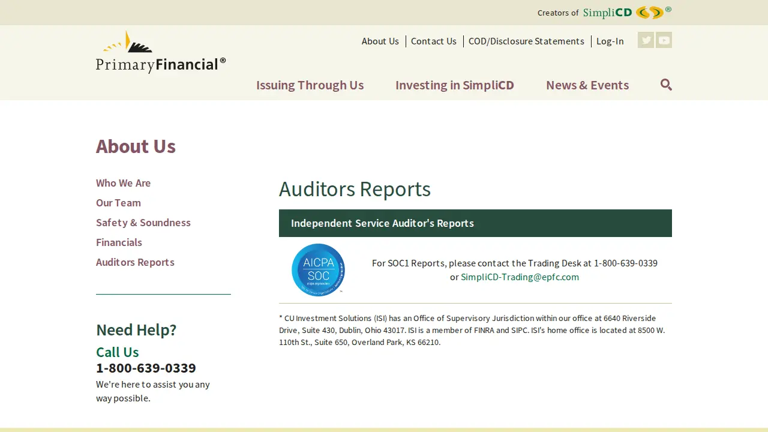The width and height of the screenshot is (768, 432).
Task: Click the Independent Service Auditor's Reports header
Action: click(x=475, y=223)
